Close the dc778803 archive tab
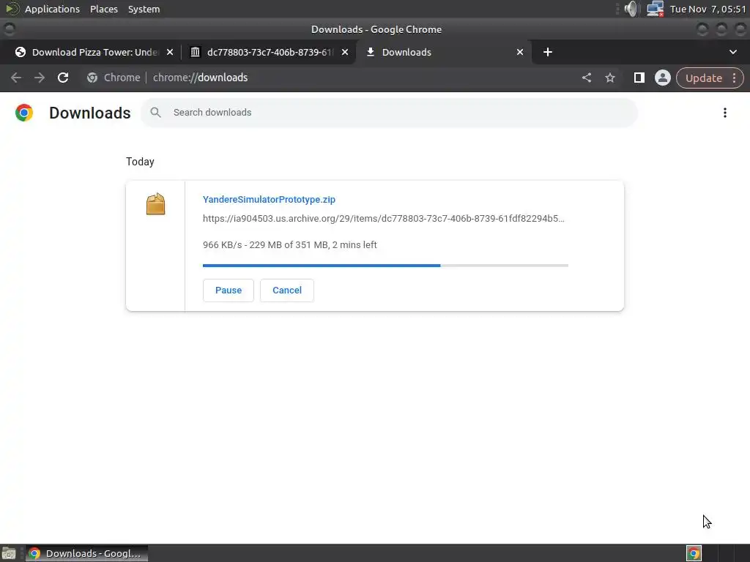Viewport: 750px width, 562px height. pos(345,52)
